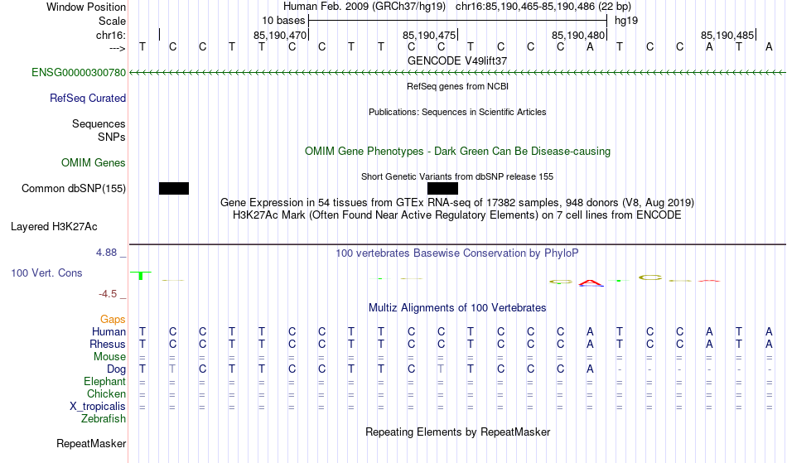Screen dimensions: 787x463
Task: Click the Zebrafish species row label
Action: pos(104,419)
